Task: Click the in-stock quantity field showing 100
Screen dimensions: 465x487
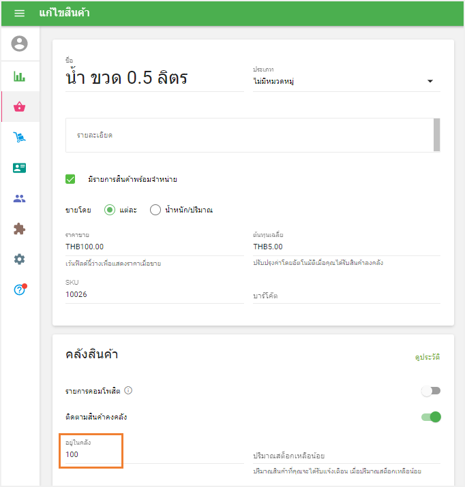Action: (x=91, y=454)
